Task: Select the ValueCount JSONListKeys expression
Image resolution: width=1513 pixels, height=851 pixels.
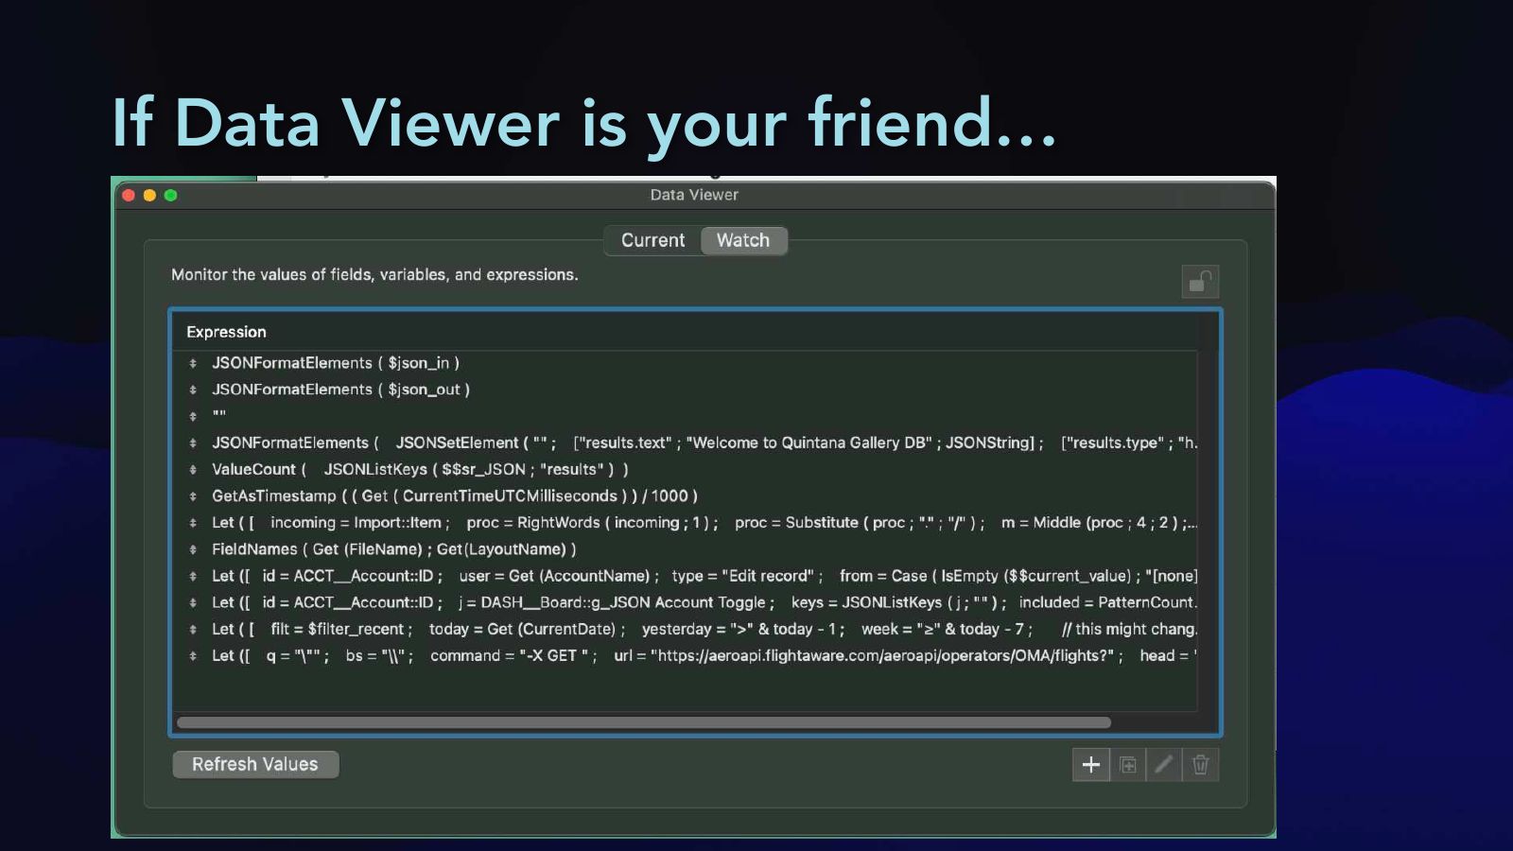Action: point(420,469)
